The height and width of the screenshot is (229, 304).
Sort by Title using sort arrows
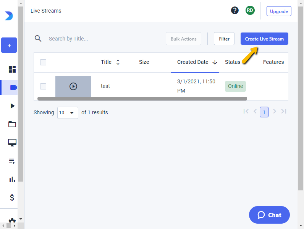pos(118,62)
